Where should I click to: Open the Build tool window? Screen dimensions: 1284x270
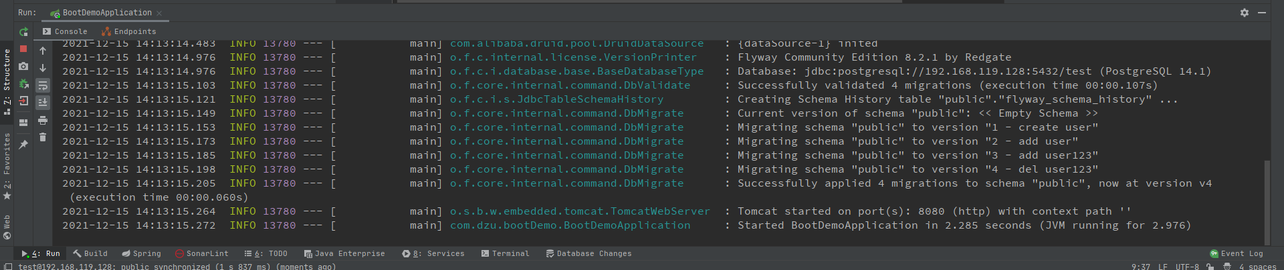click(x=90, y=253)
